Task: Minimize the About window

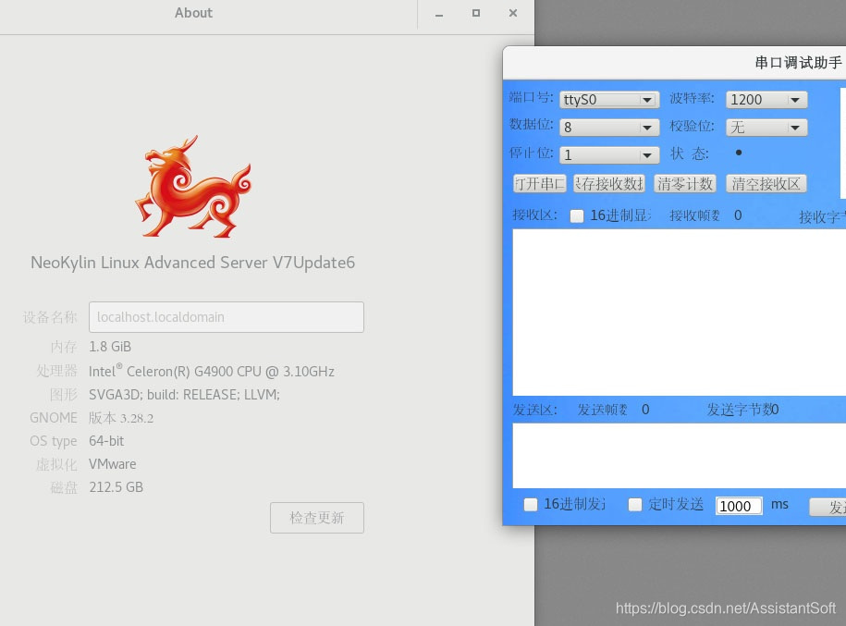Action: coord(439,14)
